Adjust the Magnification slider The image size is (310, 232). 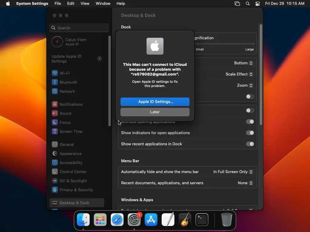[224, 44]
